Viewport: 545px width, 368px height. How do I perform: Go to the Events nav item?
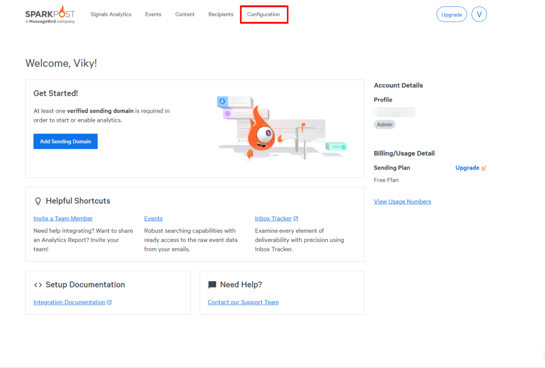[x=153, y=14]
